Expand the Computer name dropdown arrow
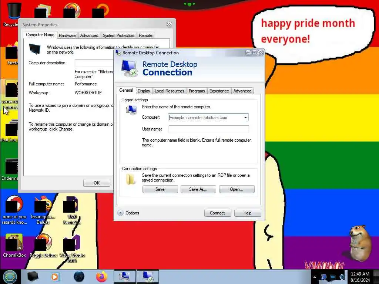Viewport: 379px width, 284px height. [x=245, y=118]
